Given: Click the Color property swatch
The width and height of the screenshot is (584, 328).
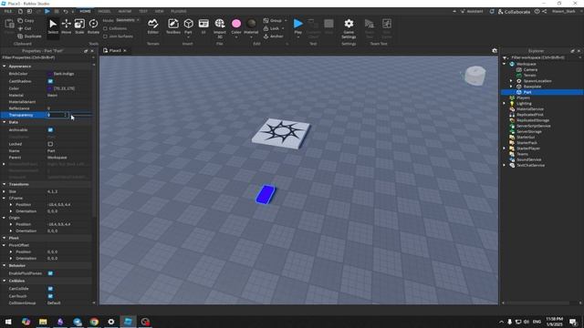Looking at the screenshot, I should click(50, 88).
